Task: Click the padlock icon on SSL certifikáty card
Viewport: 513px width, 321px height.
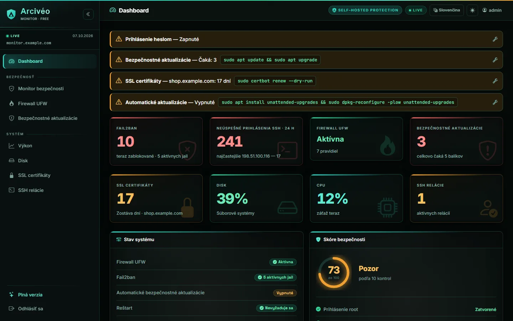Action: [x=187, y=208]
